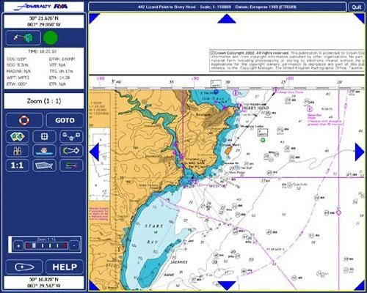Click the START BAY label on the chart
This screenshot has height=293, width=367.
[153, 234]
